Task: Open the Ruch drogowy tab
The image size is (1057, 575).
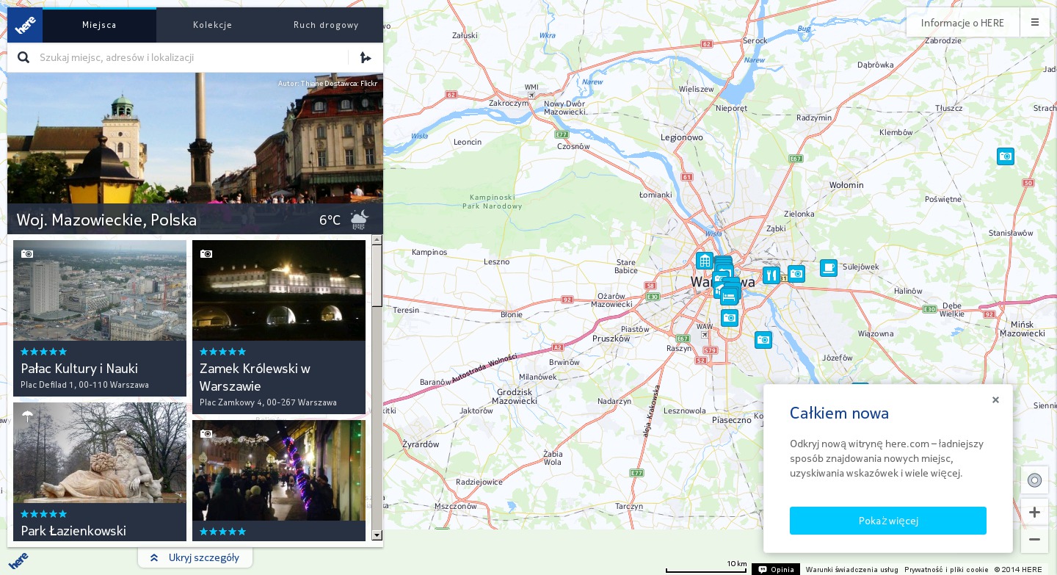Action: click(x=326, y=25)
